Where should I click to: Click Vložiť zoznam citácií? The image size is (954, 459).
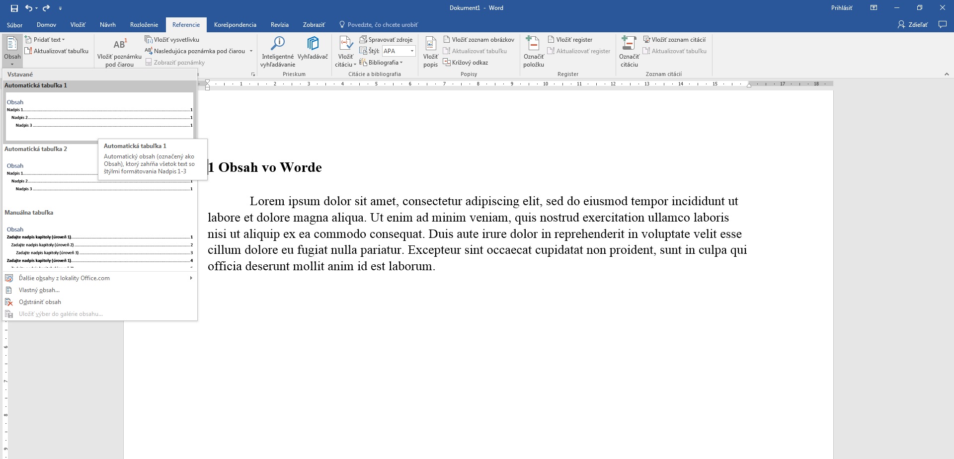674,40
